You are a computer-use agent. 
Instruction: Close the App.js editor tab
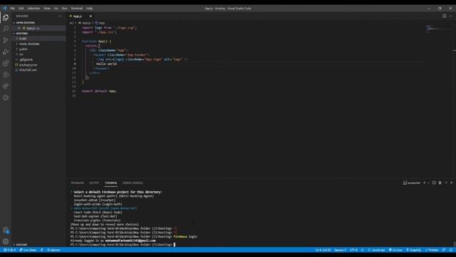coord(90,16)
